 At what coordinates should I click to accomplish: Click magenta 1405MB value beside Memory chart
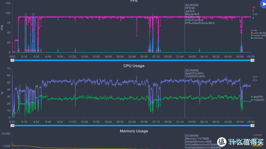[257, 135]
